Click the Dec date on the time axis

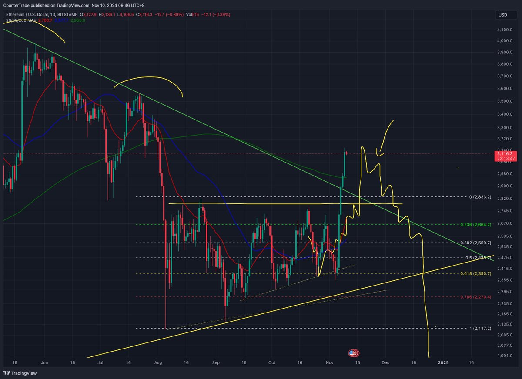[x=385, y=362]
